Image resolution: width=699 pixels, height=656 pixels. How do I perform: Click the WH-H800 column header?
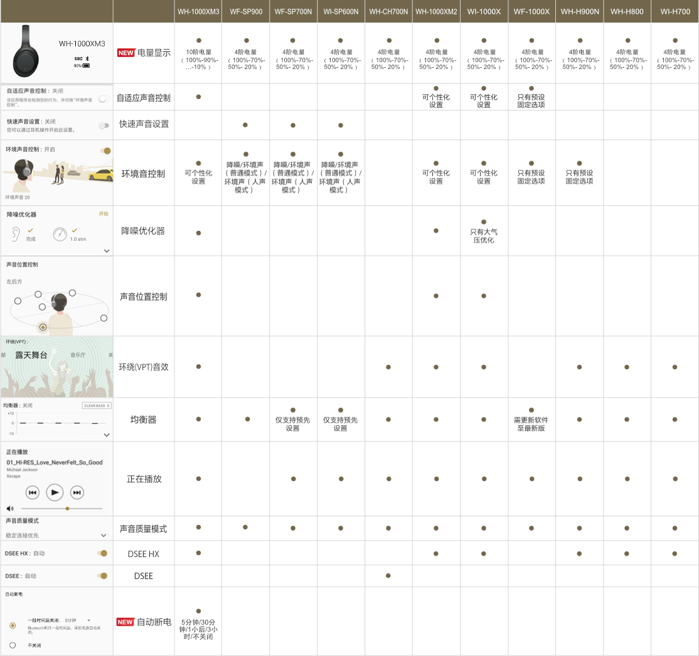pyautogui.click(x=627, y=11)
